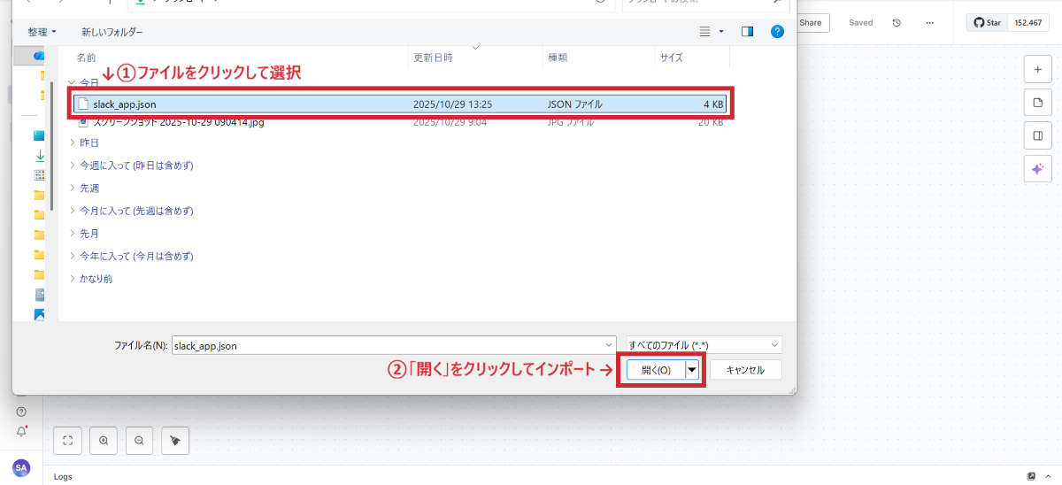Zoom in on the workflow canvas
Viewport: 1062px width, 485px height.
(104, 440)
